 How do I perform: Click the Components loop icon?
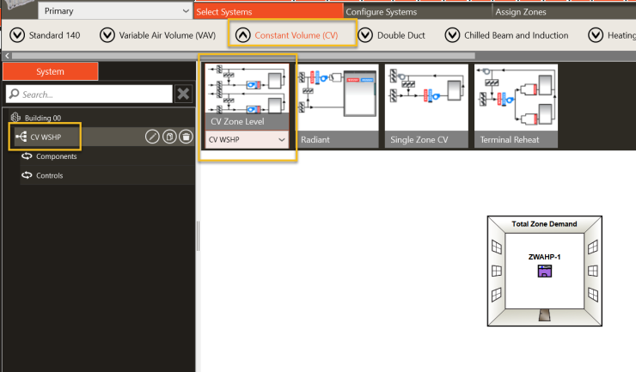coord(28,156)
